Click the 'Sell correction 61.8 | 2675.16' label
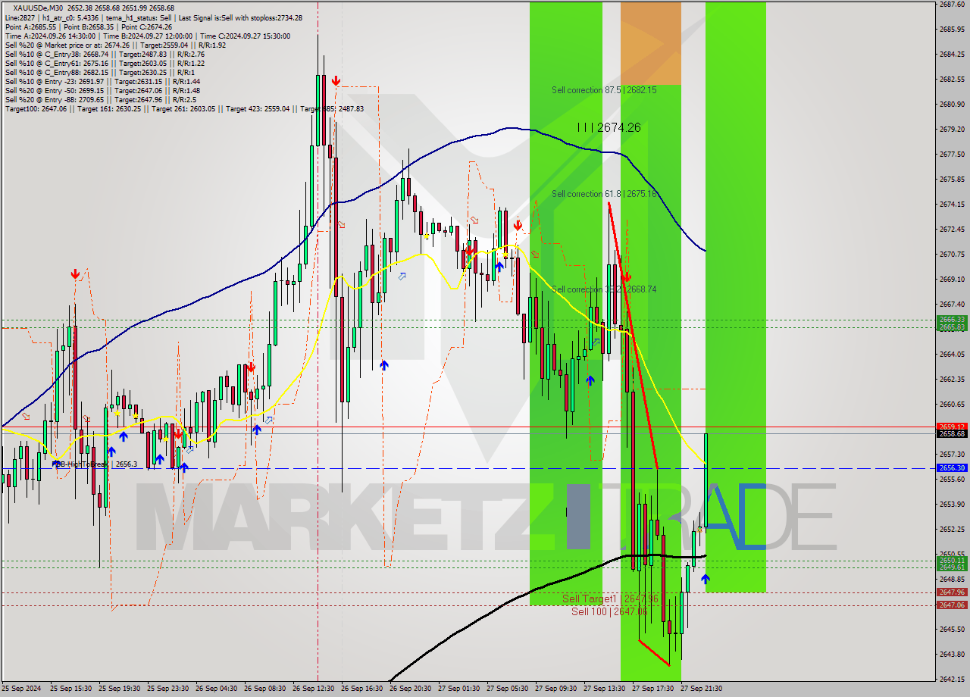Viewport: 970px width, 697px height. click(x=604, y=194)
